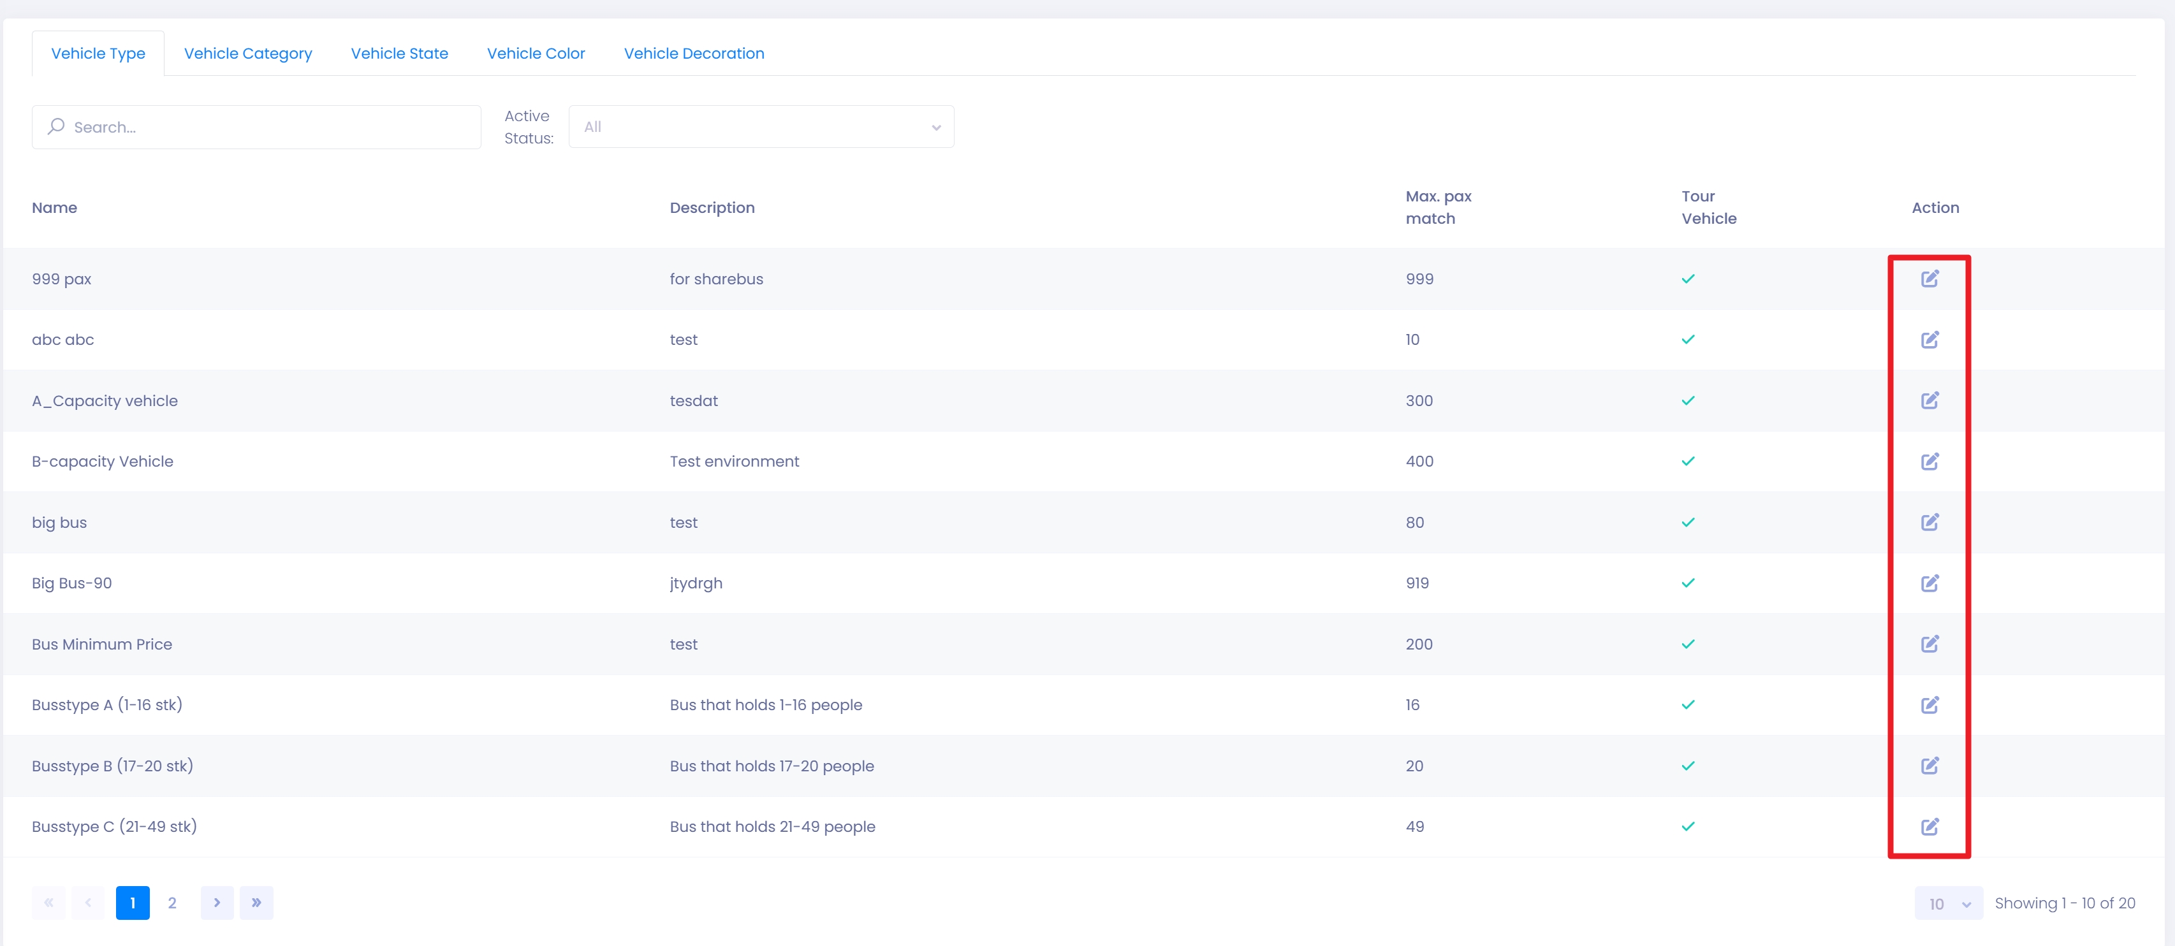This screenshot has height=946, width=2175.
Task: Click the max pax value 400
Action: [x=1419, y=461]
